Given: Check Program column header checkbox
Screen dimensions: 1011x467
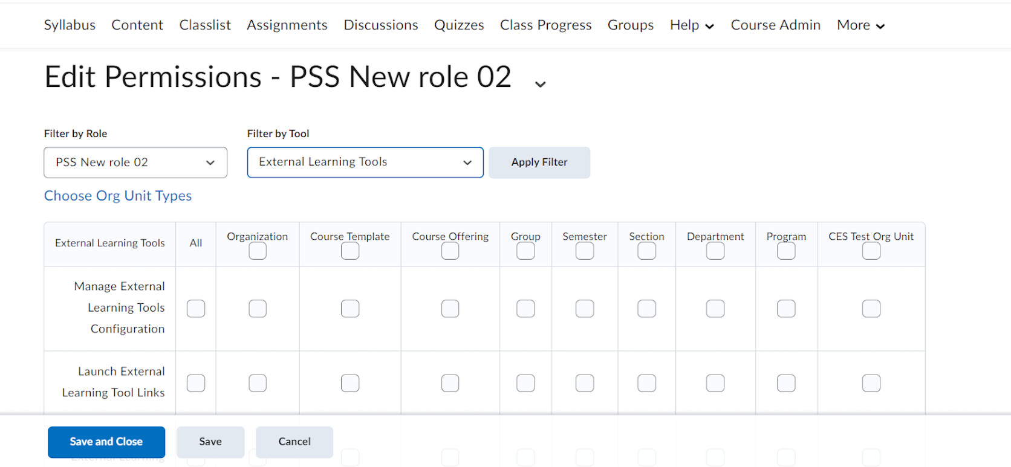Looking at the screenshot, I should click(786, 251).
